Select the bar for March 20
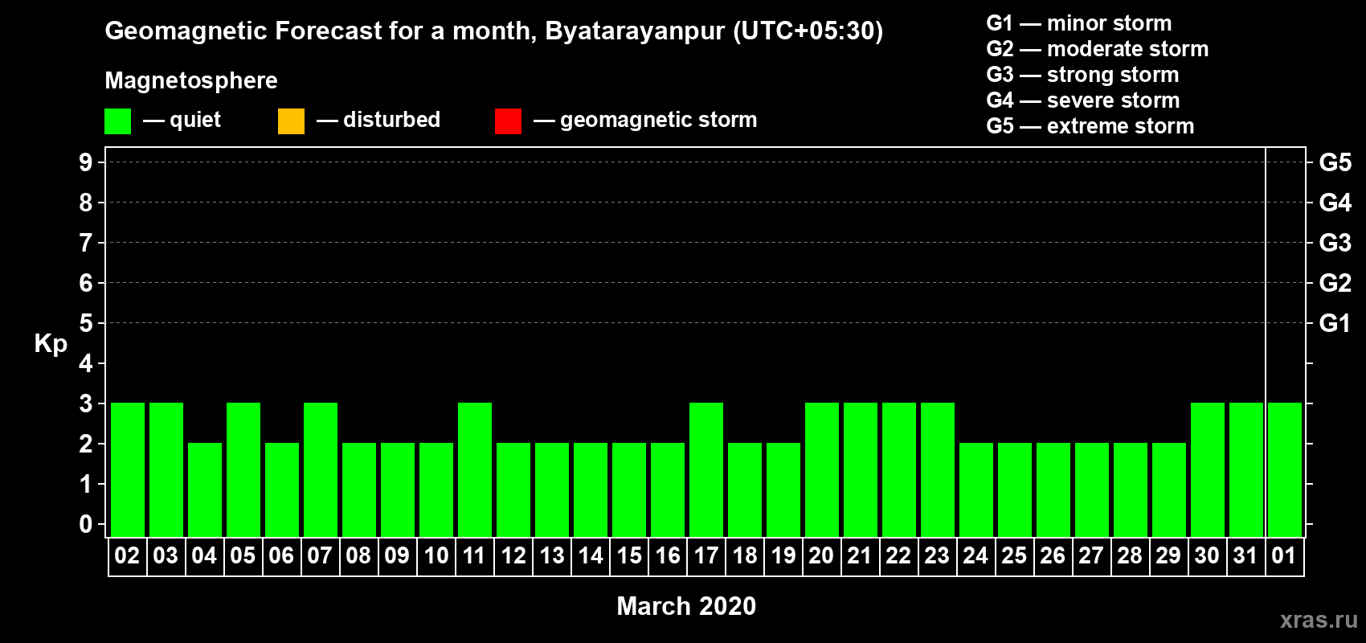The height and width of the screenshot is (643, 1366). (x=822, y=469)
